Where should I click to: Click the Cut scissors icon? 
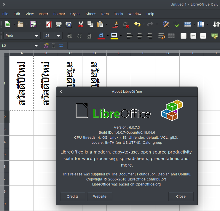click(x=81, y=24)
